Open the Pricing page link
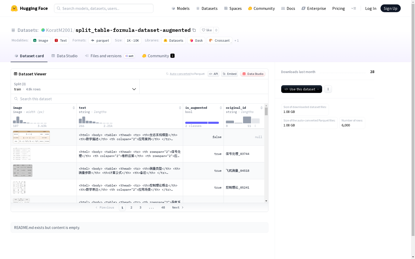 (x=338, y=8)
